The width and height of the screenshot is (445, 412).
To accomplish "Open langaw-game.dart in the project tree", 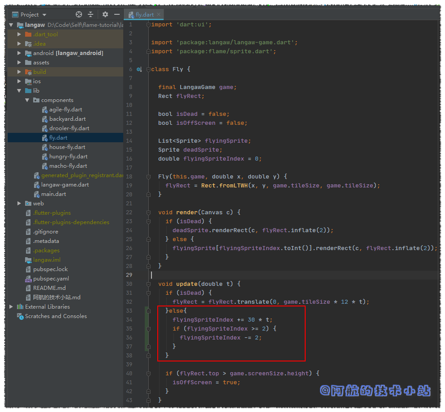I will pyautogui.click(x=65, y=185).
